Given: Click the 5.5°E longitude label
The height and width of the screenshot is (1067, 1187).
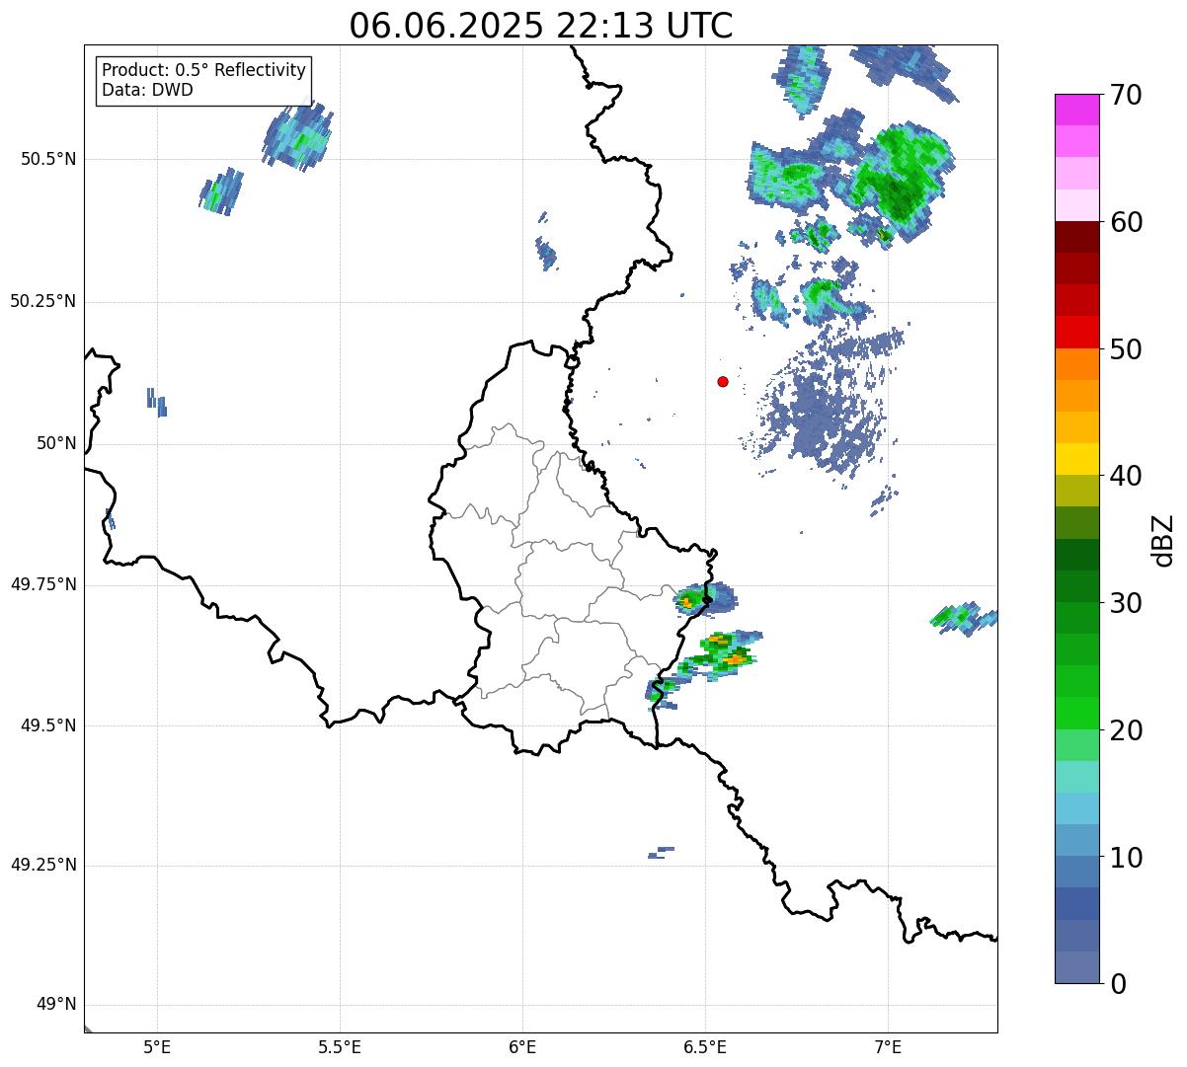Looking at the screenshot, I should click(340, 1046).
